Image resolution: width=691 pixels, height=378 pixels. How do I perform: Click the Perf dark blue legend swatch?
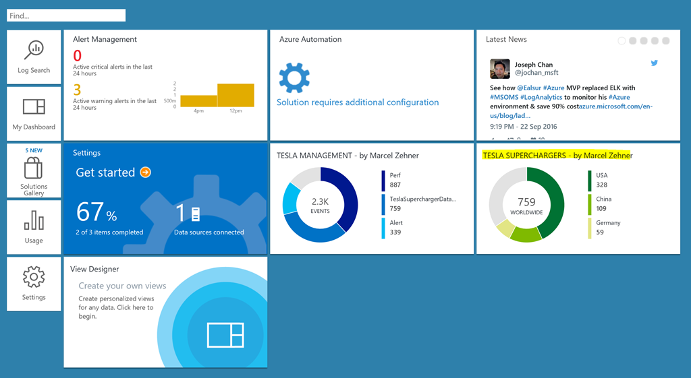383,180
